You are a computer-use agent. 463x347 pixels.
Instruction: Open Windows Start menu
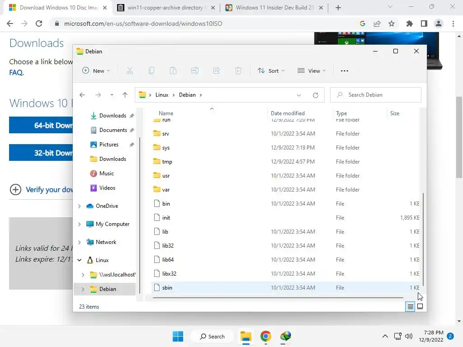point(178,336)
